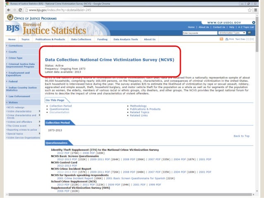The height and width of the screenshot is (198, 264).
Task: Open the Funding tab
Action: click(102, 39)
